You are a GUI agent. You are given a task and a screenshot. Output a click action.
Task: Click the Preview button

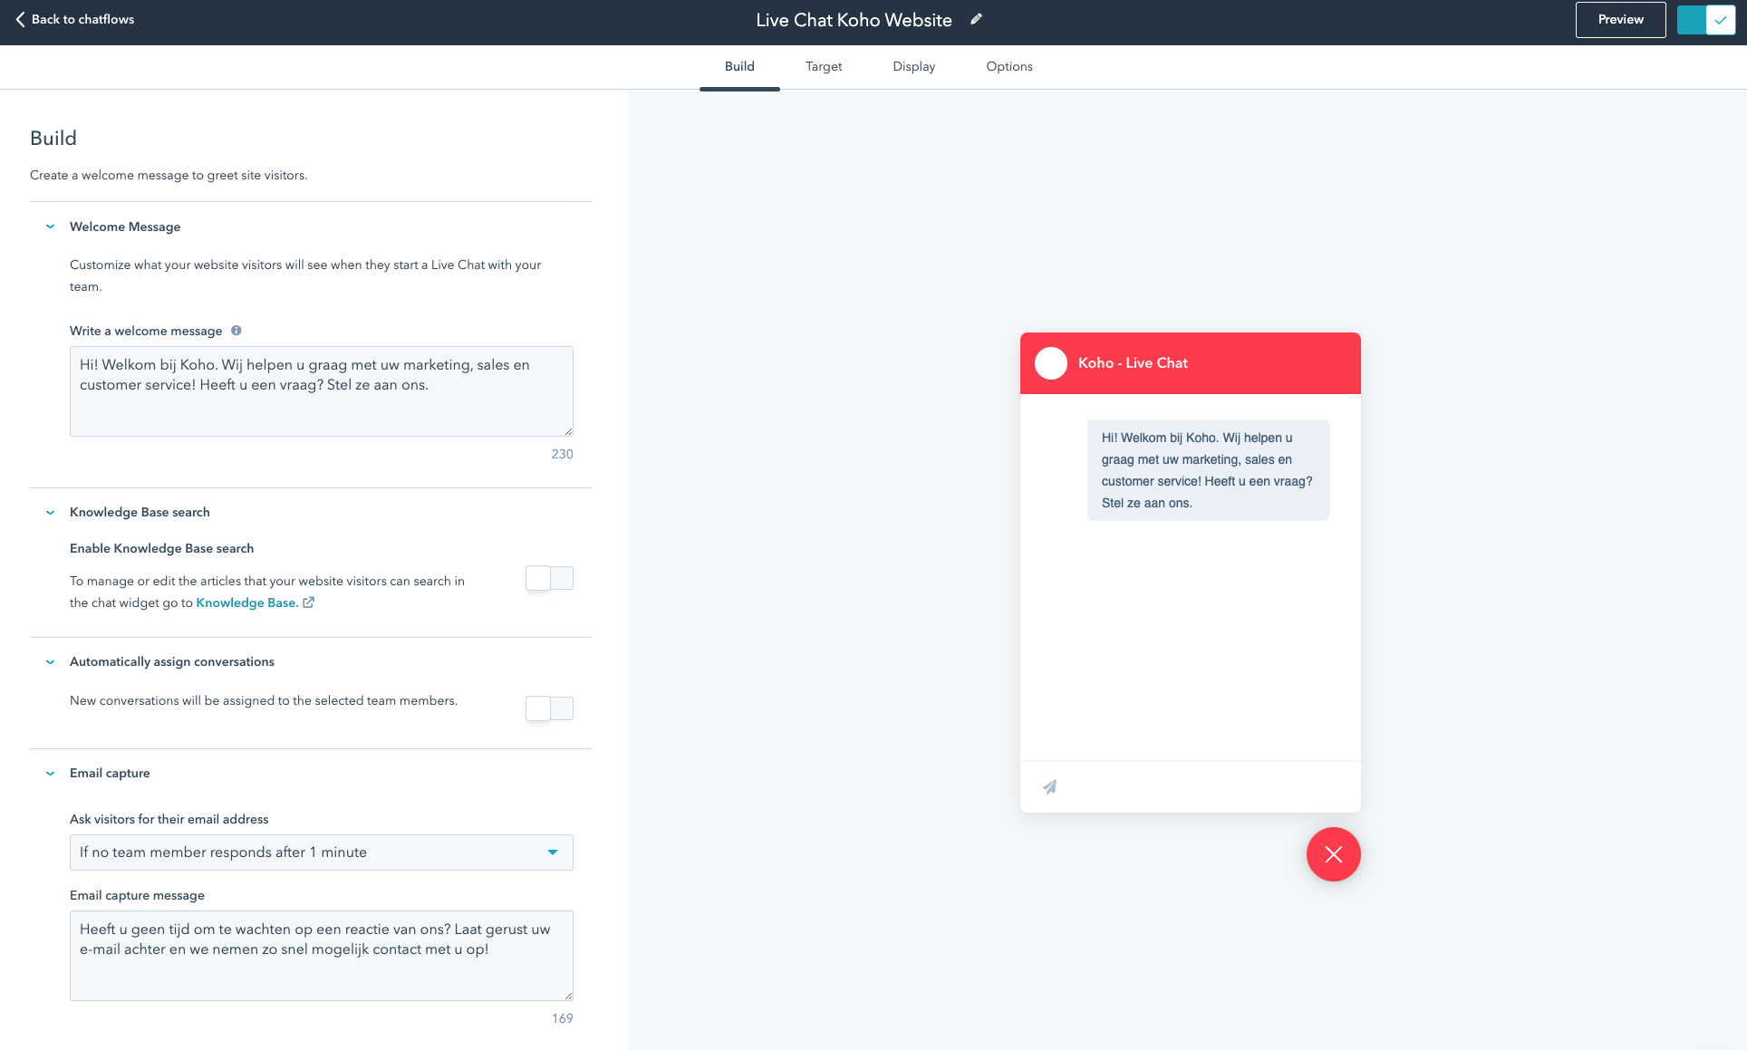[x=1620, y=20]
